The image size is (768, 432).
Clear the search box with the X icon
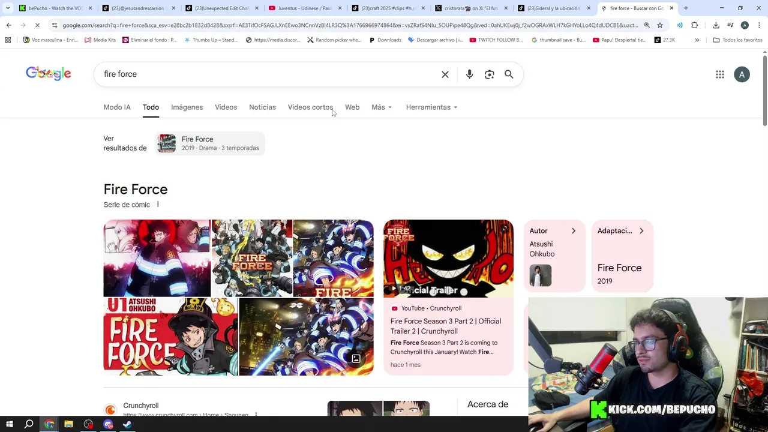coord(445,74)
